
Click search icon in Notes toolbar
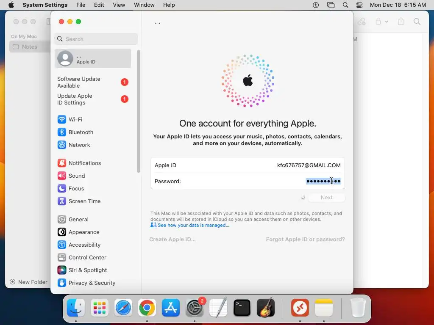417,22
